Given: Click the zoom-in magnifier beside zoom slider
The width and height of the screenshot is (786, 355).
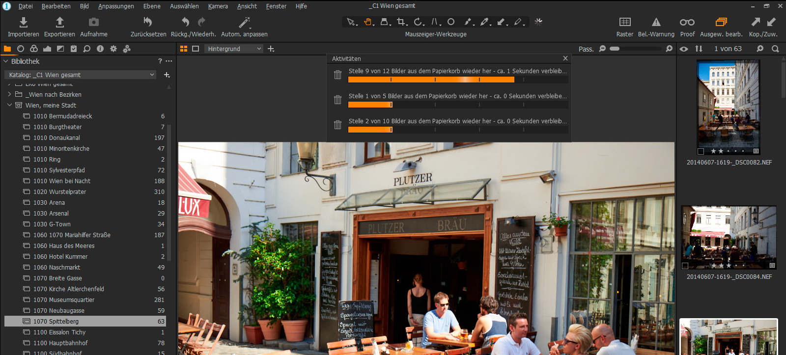Looking at the screenshot, I should (x=669, y=49).
